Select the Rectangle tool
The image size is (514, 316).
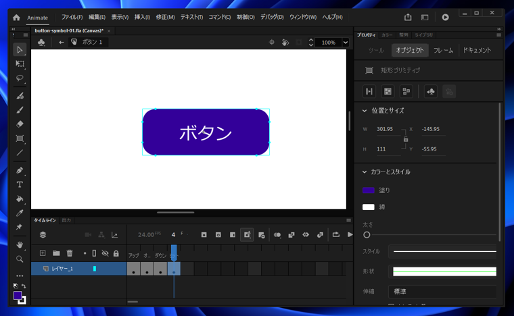point(20,138)
